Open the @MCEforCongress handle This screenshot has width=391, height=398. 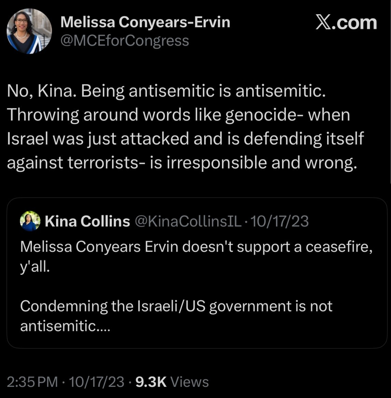click(x=124, y=41)
